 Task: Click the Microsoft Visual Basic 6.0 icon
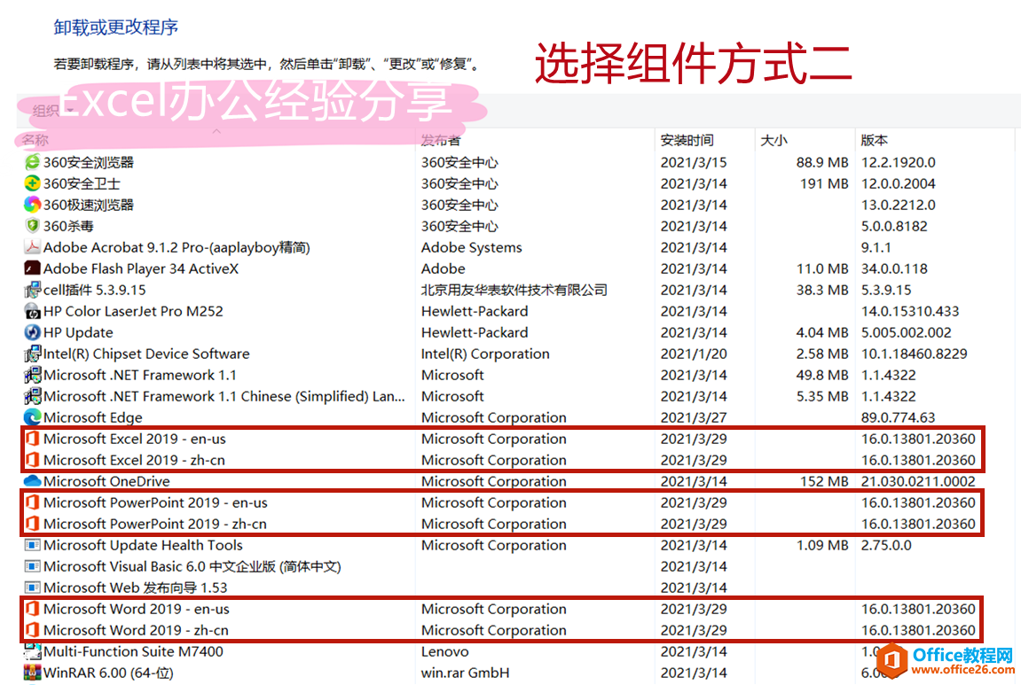32,566
